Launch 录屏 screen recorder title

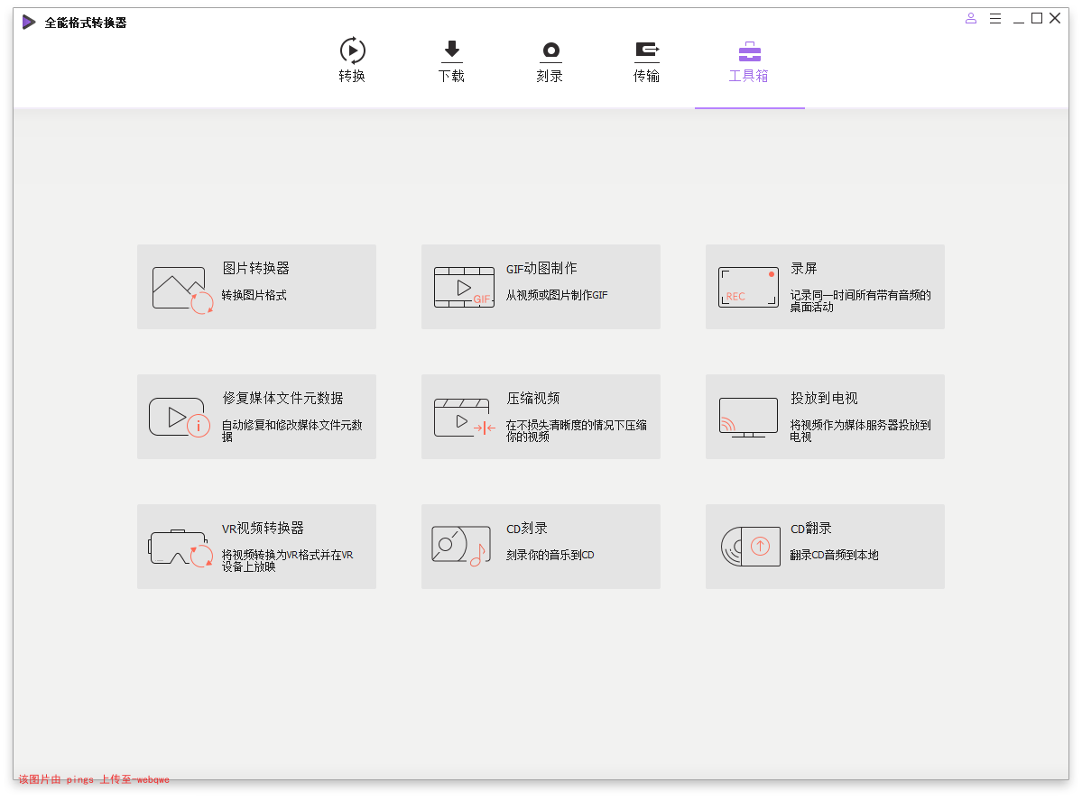click(x=804, y=268)
